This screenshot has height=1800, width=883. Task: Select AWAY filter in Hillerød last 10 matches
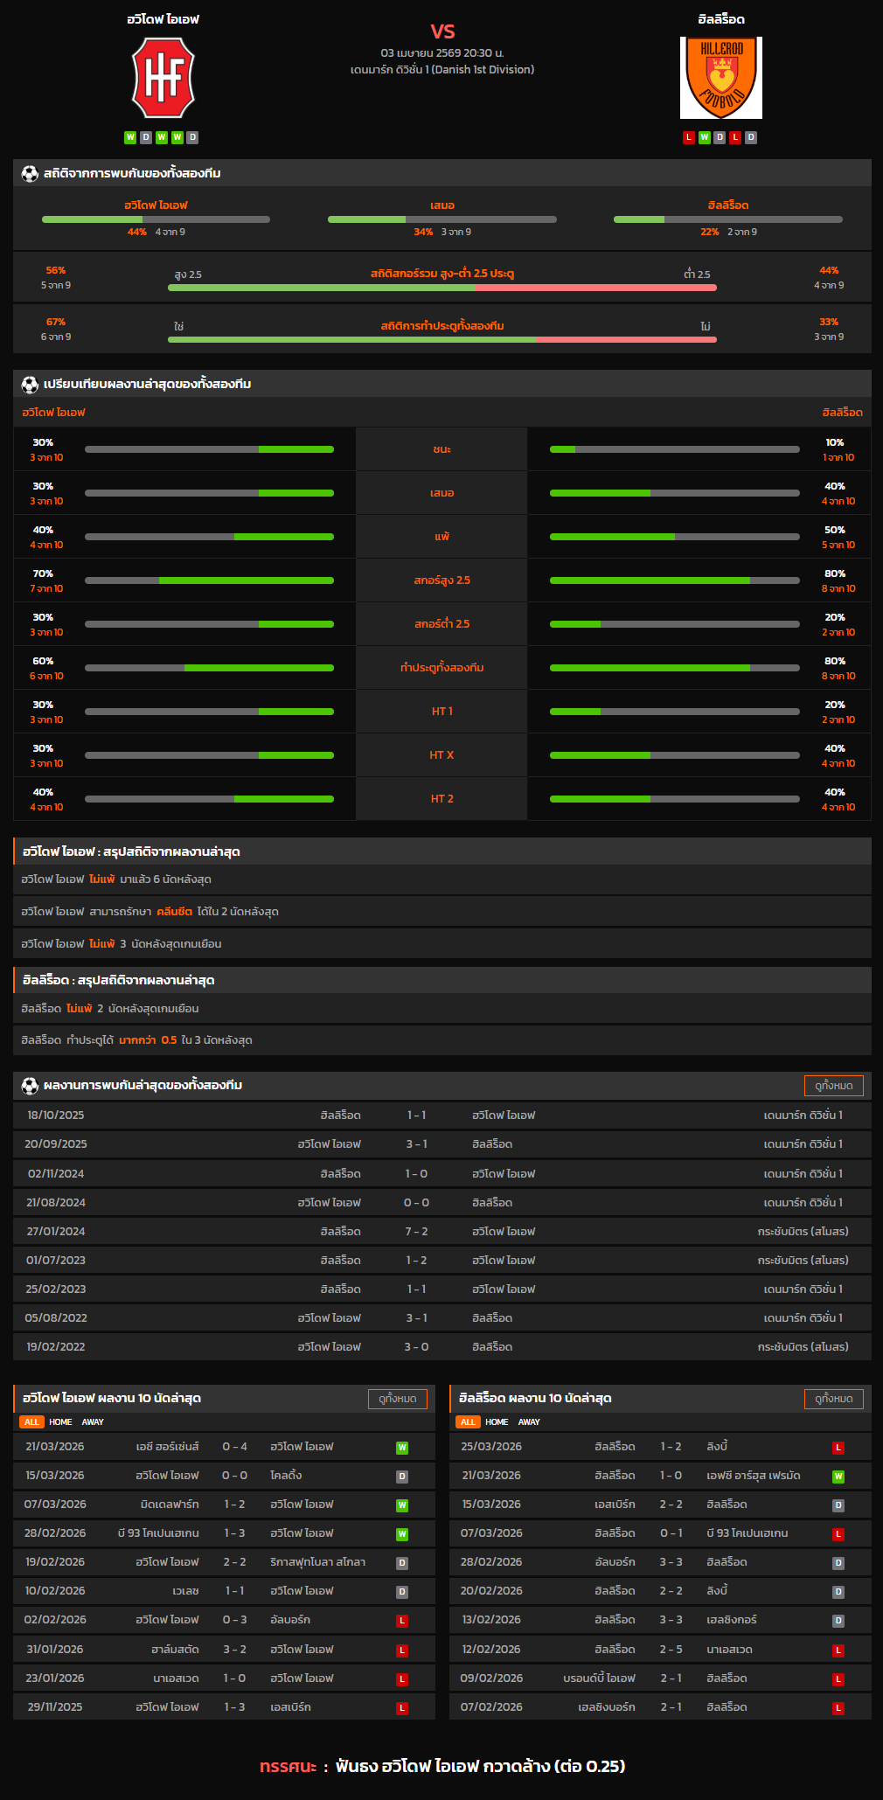click(529, 1421)
